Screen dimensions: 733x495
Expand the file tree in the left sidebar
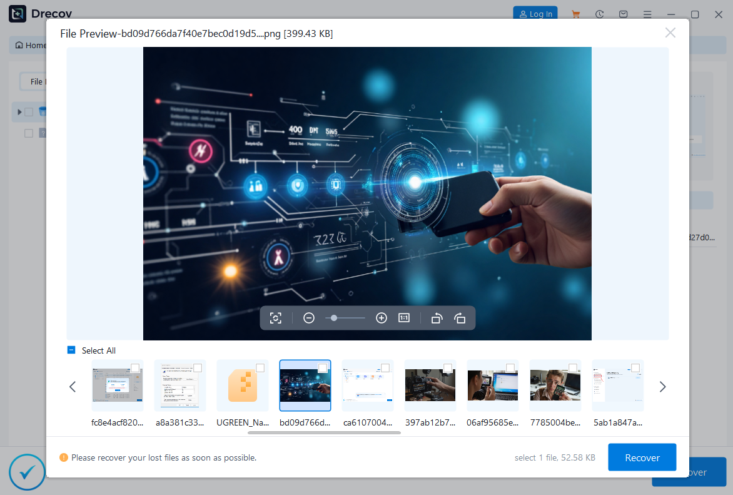click(x=19, y=111)
